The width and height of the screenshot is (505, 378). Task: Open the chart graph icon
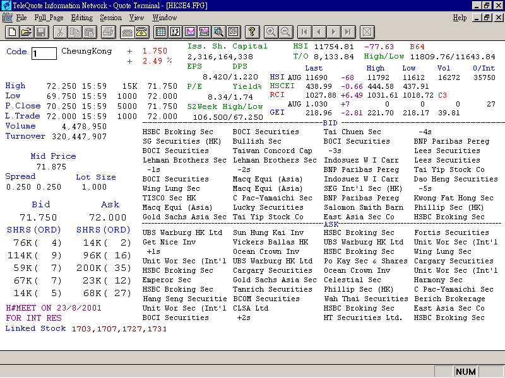(x=190, y=32)
